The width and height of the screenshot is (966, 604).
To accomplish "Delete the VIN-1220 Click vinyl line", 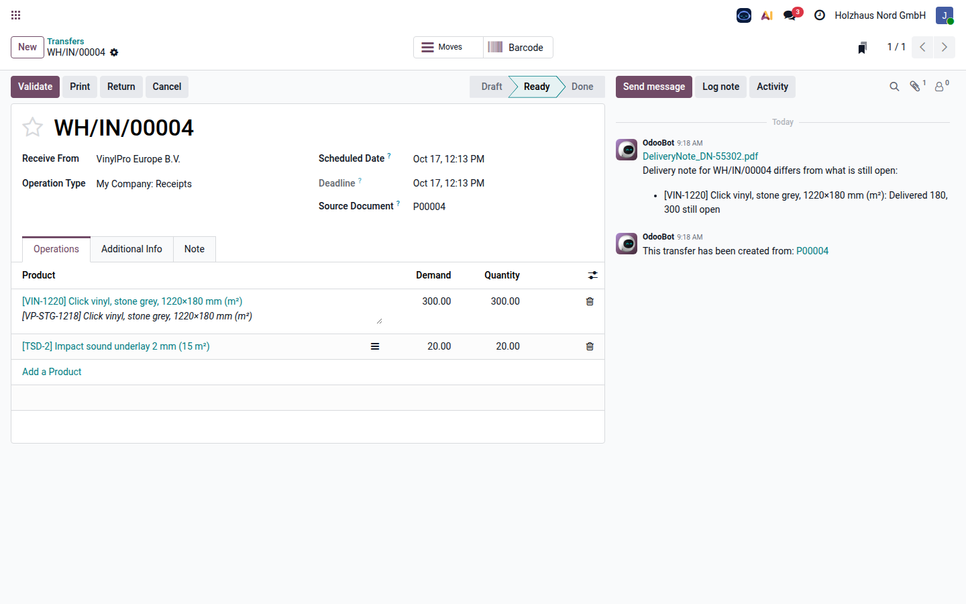I will [x=590, y=301].
